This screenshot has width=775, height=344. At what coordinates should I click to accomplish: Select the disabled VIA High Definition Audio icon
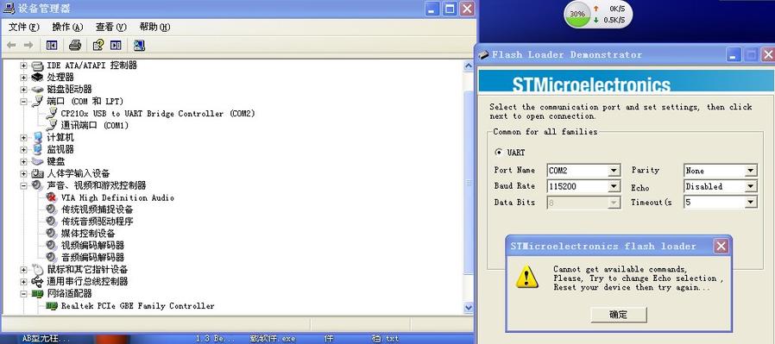(52, 197)
